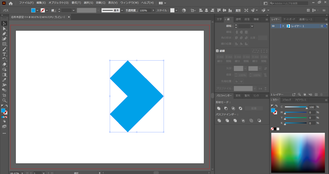
Task: Reset default fill and stroke in toolbar
Action: [x=2, y=106]
